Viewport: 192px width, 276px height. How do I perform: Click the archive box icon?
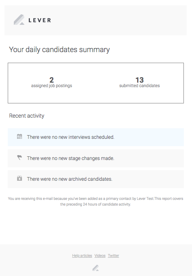(20, 178)
